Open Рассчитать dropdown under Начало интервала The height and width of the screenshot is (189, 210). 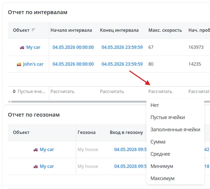click(62, 92)
